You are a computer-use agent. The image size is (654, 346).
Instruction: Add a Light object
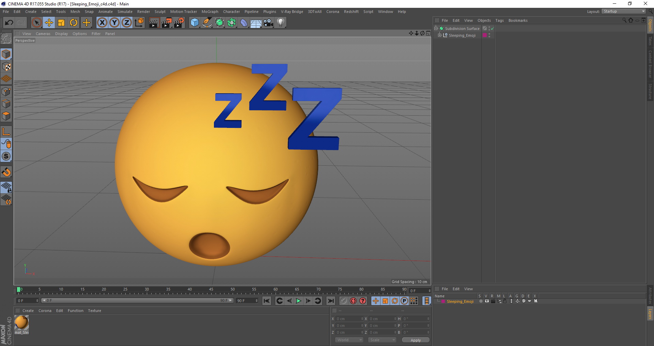tap(281, 23)
